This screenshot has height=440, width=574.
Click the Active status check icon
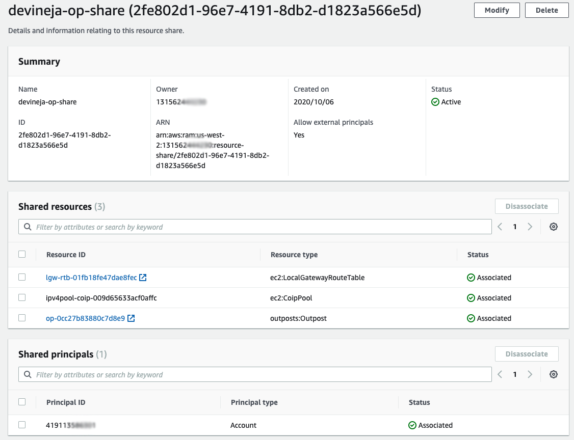pyautogui.click(x=436, y=102)
